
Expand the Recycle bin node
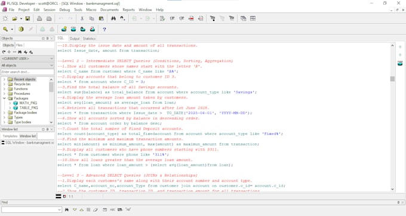coord(4,84)
